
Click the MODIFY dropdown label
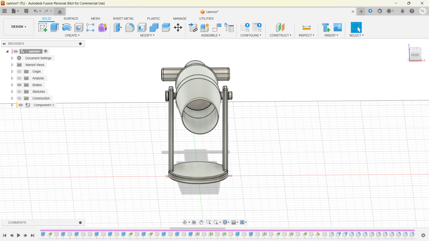point(147,35)
